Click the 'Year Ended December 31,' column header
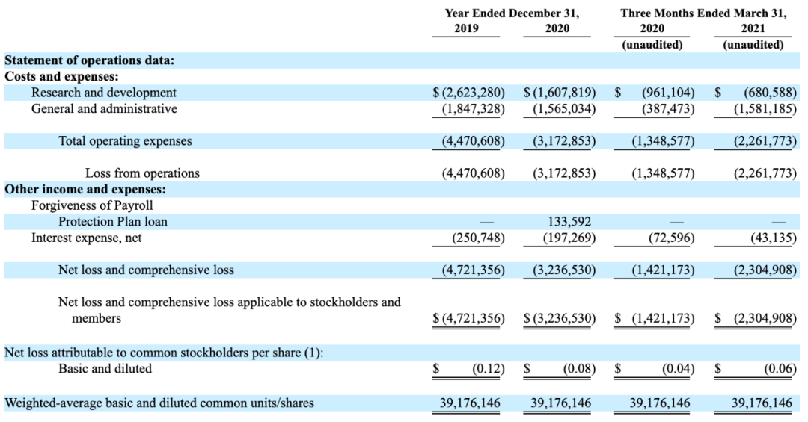The image size is (808, 422). (512, 13)
